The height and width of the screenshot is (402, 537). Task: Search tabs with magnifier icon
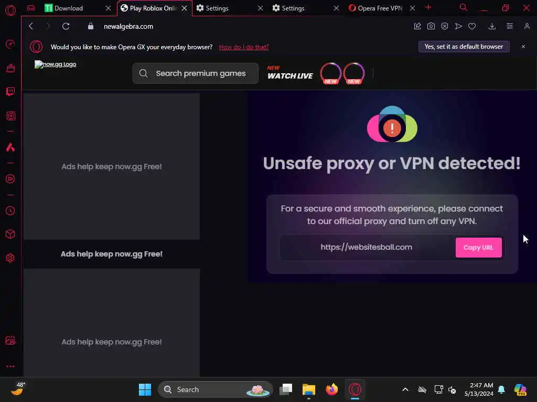464,7
